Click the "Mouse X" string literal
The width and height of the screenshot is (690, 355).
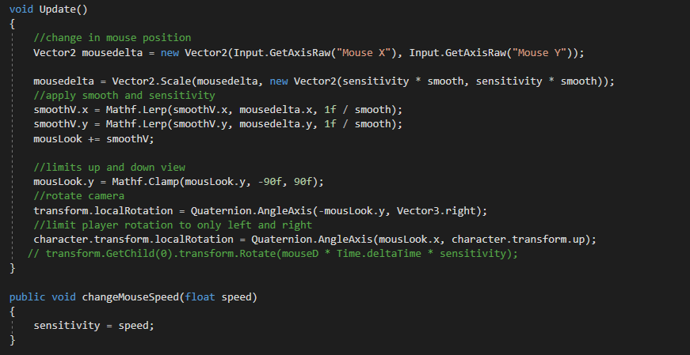click(x=356, y=52)
